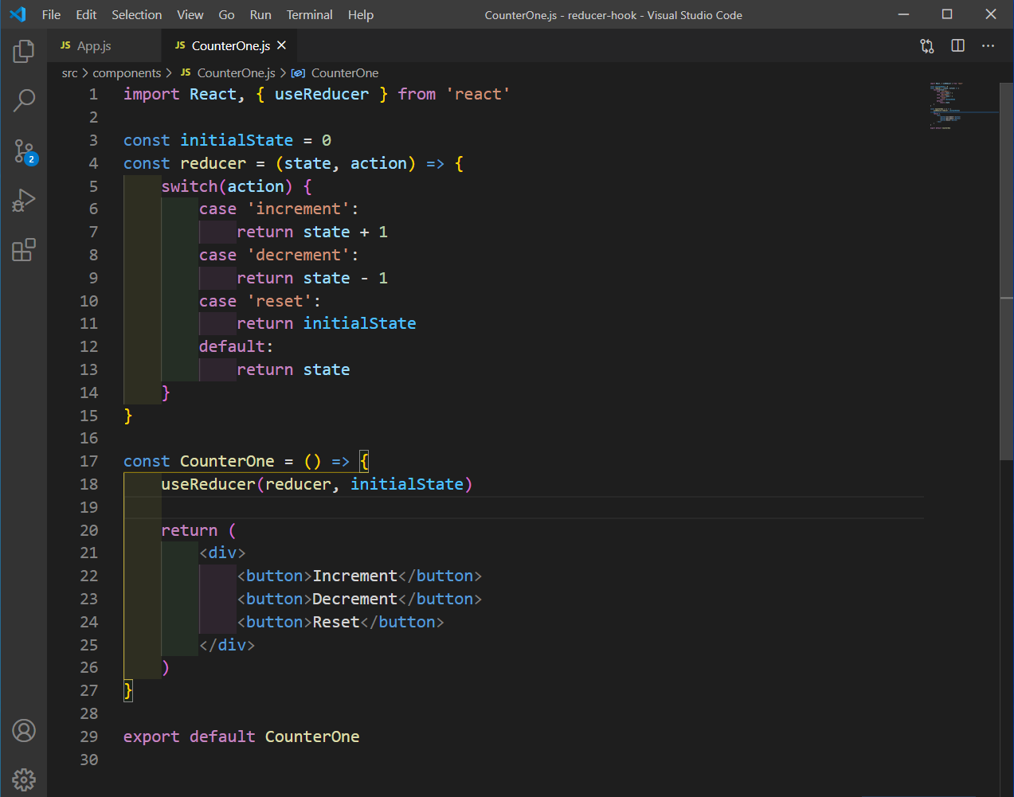Open the Edit menu
This screenshot has height=797, width=1014.
click(86, 14)
